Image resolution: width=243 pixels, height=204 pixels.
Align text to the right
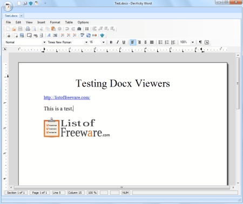(139, 42)
